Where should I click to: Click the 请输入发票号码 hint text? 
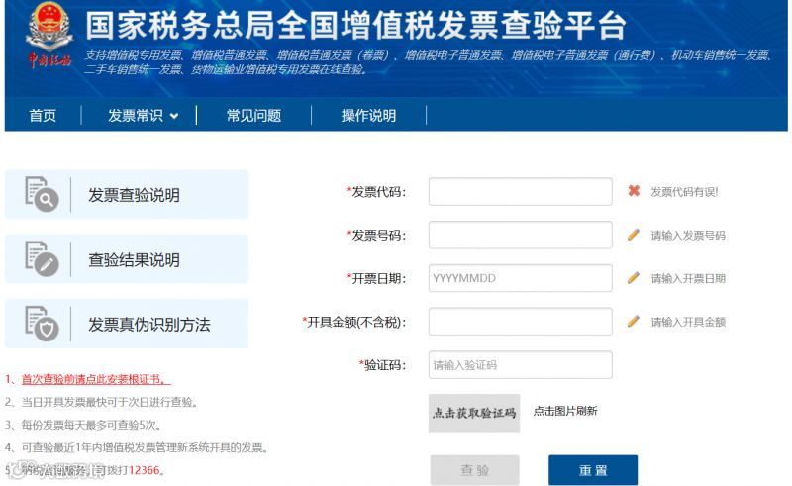click(x=688, y=235)
